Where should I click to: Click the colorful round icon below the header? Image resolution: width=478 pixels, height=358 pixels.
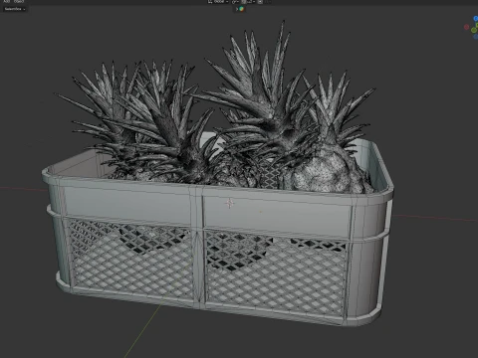point(242,9)
